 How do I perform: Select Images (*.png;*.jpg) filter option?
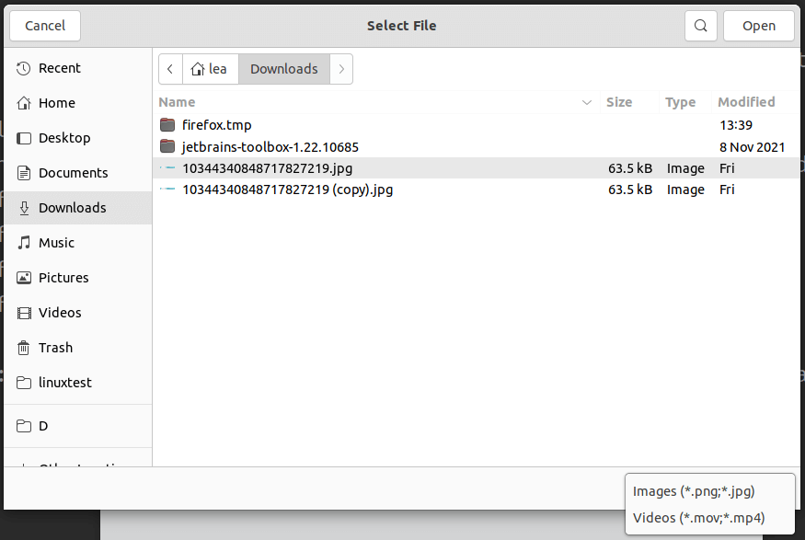693,491
